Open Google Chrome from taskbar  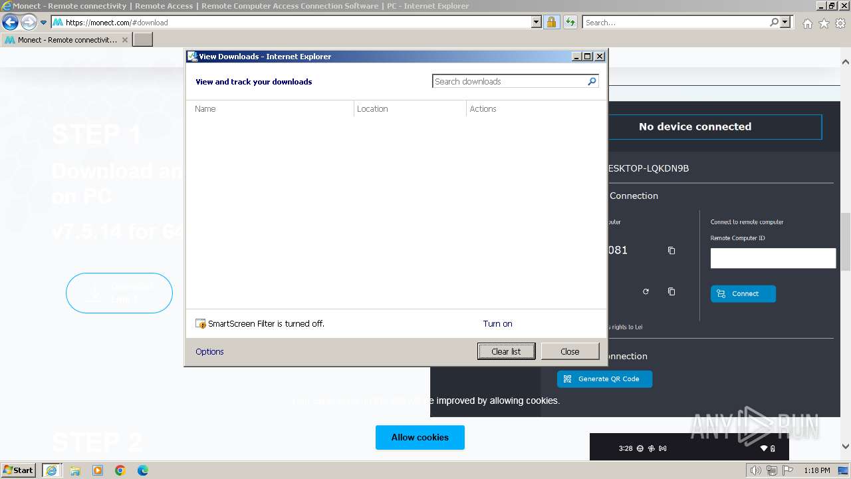click(x=120, y=470)
